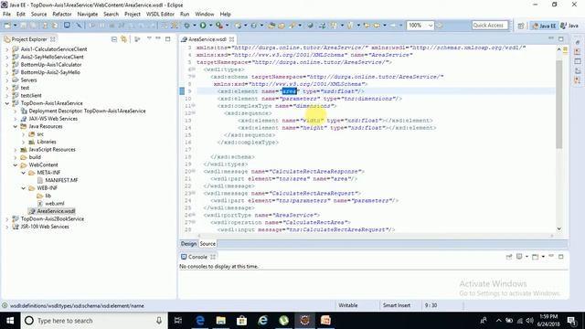Click the Windows Start button
585x329 pixels.
(x=10, y=321)
